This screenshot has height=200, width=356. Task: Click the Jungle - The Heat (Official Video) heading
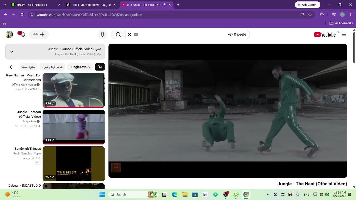click(x=312, y=184)
